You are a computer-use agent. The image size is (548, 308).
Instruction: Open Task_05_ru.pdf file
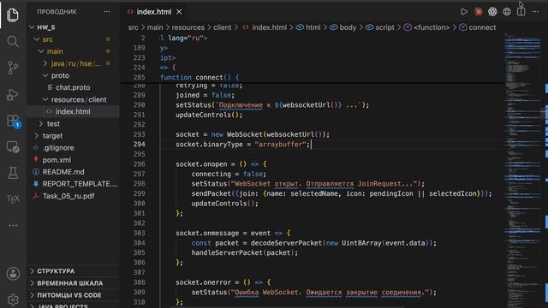coord(74,196)
